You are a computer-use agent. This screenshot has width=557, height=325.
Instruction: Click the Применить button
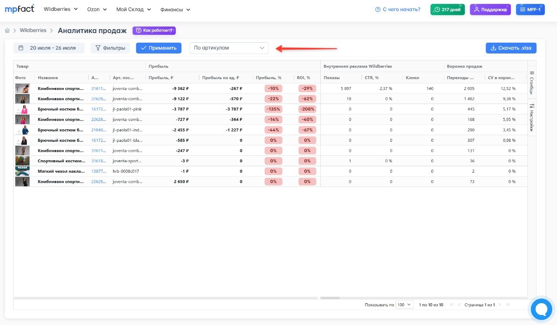[158, 48]
